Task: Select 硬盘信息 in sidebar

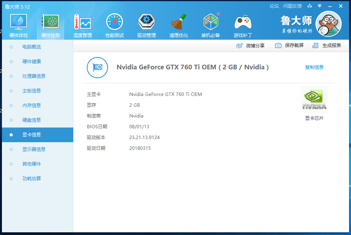Action: coord(38,120)
